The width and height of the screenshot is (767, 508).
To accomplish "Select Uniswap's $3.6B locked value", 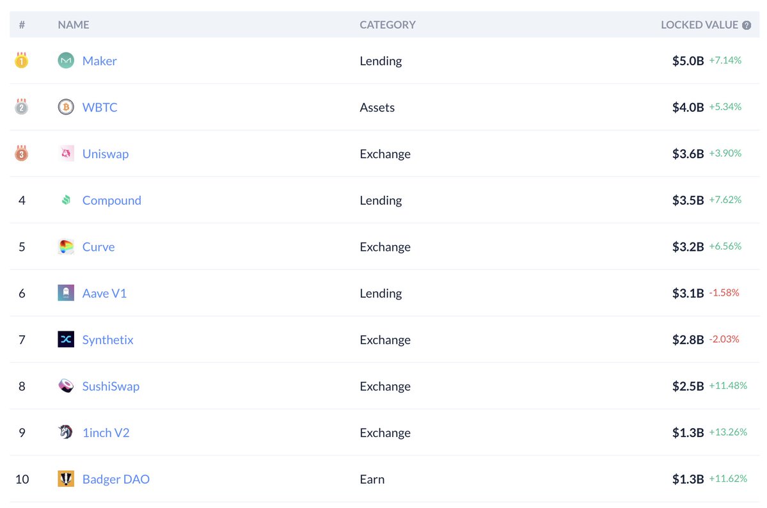I will [688, 154].
